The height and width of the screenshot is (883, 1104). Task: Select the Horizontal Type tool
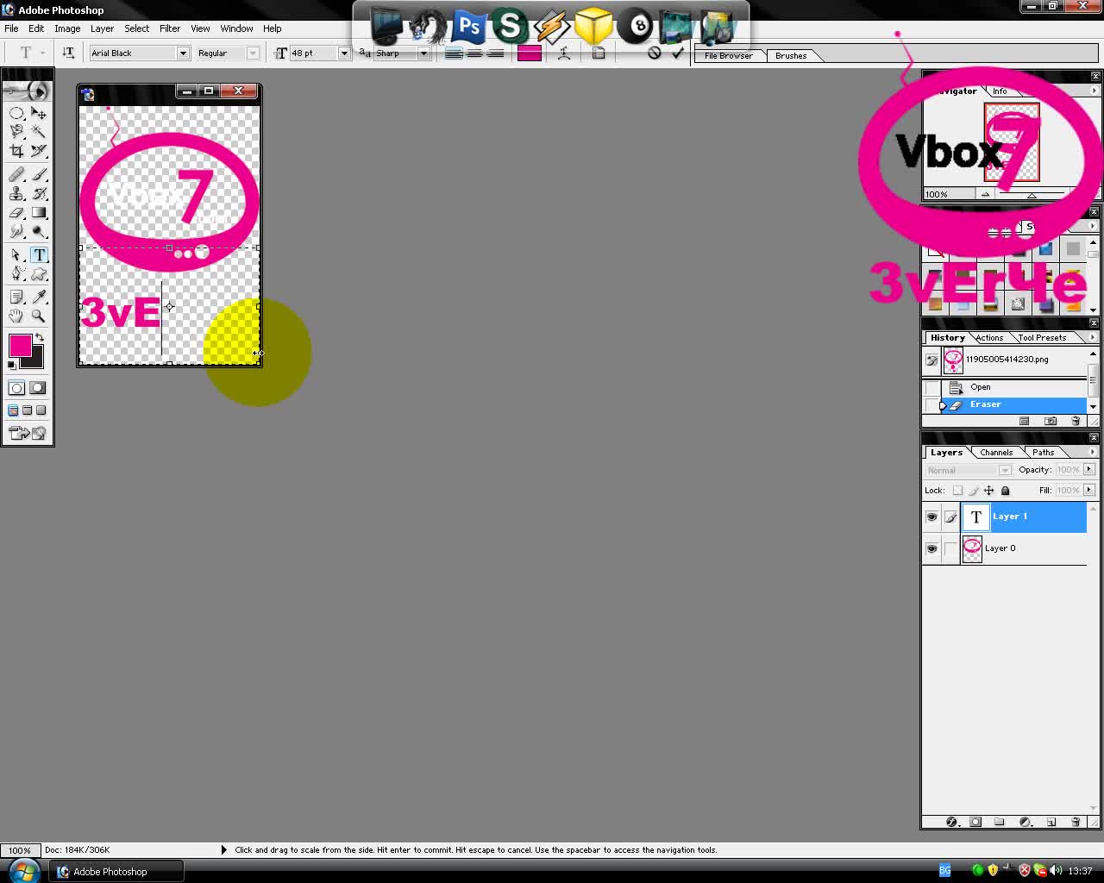[x=39, y=255]
